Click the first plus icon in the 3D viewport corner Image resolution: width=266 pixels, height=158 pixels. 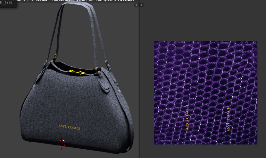pos(137,5)
